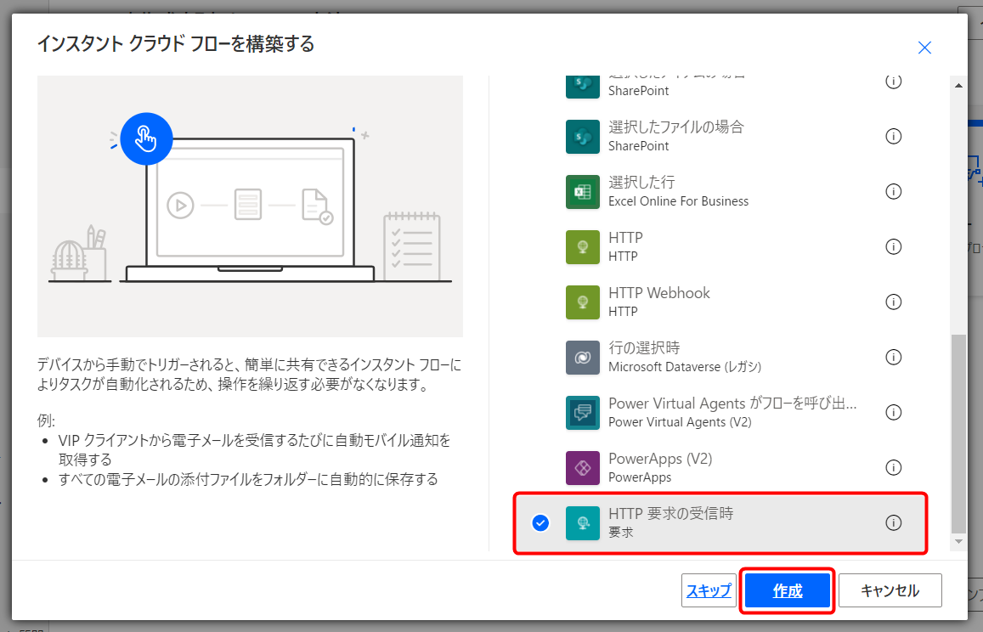This screenshot has width=983, height=632.
Task: Show info for Power Virtual Agents trigger
Action: pos(893,412)
